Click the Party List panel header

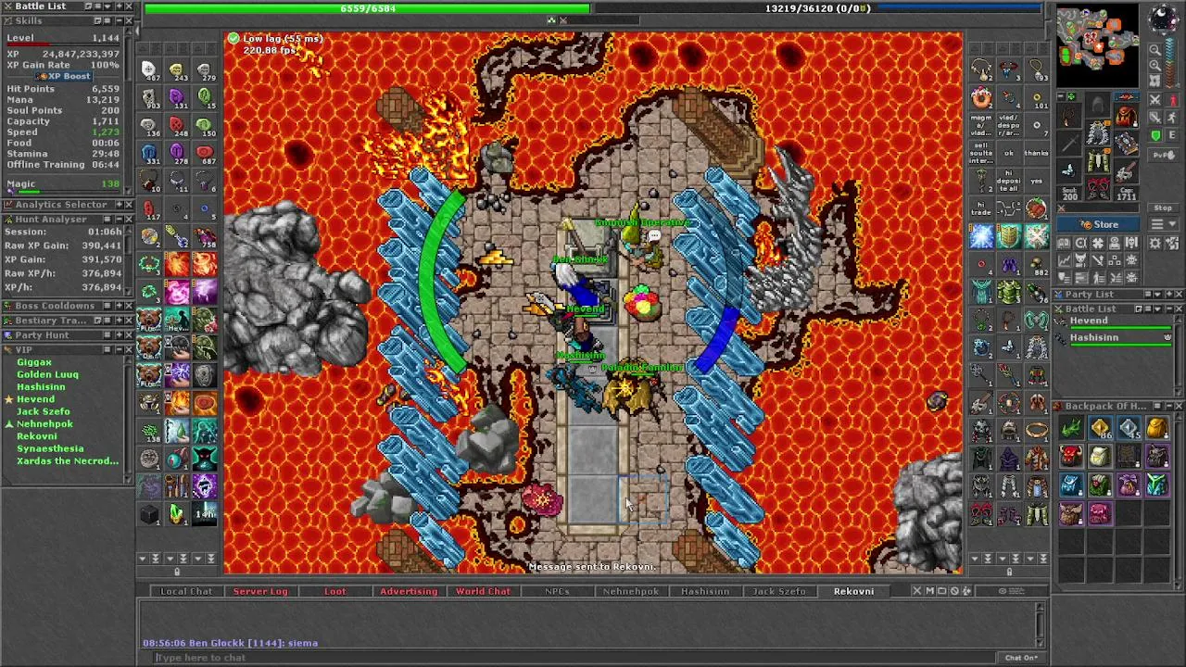coord(1118,295)
